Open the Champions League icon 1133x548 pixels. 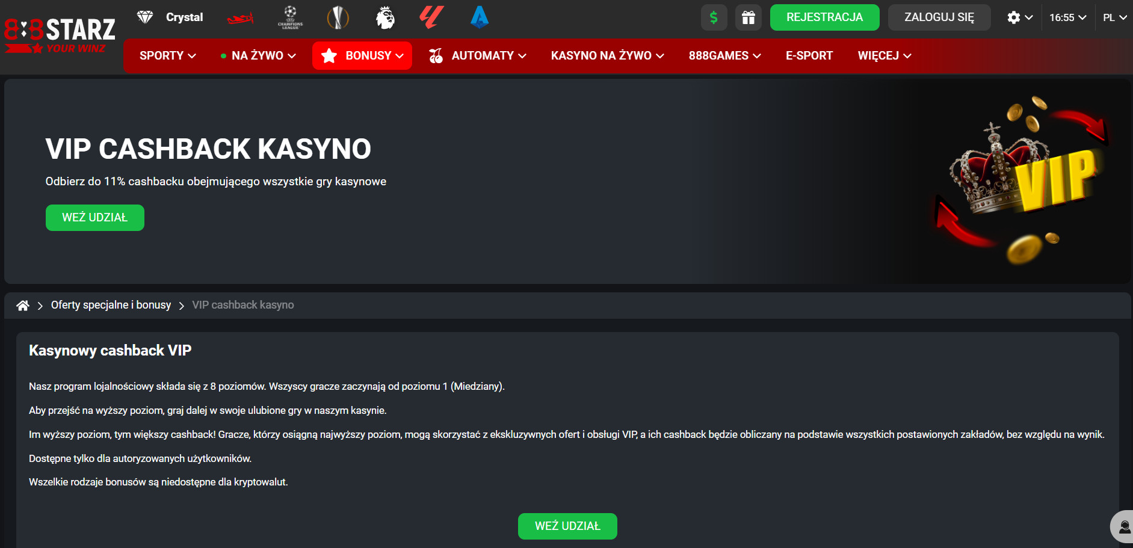290,17
